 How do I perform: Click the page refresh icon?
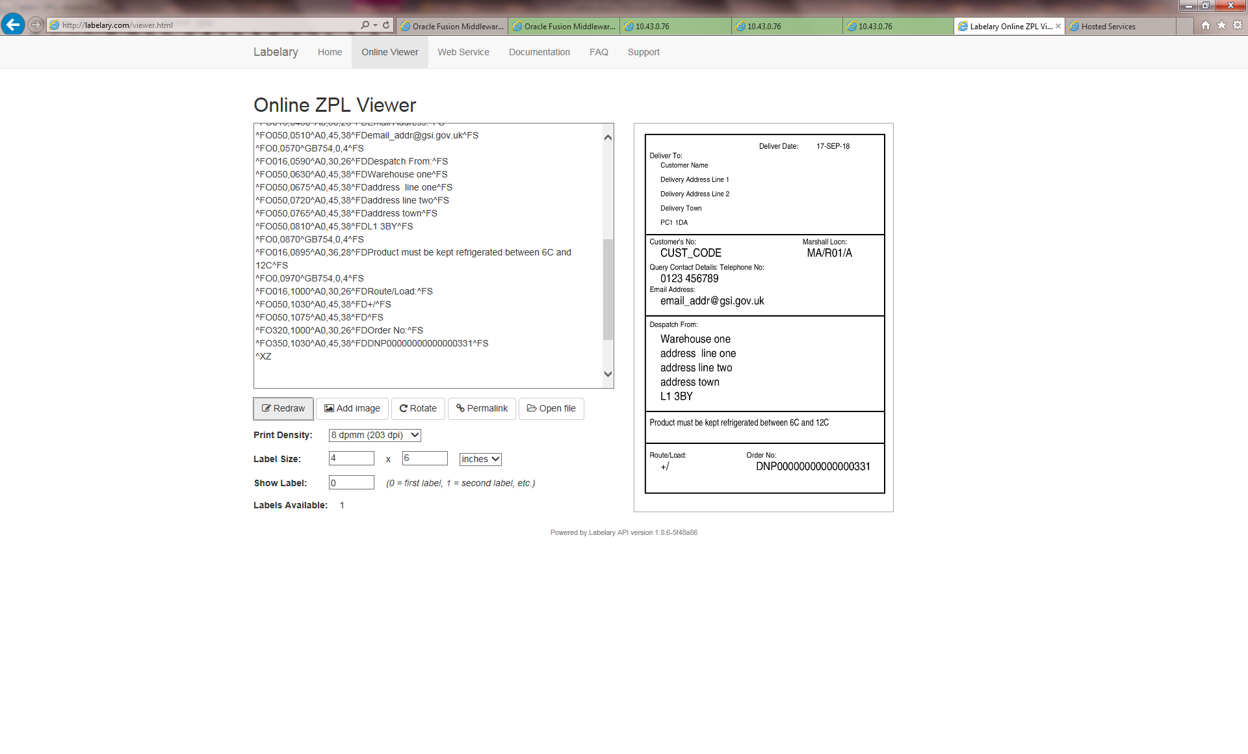tap(386, 25)
